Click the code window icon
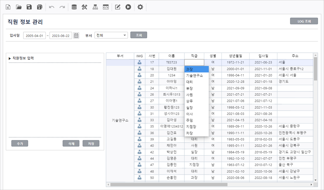 tap(105, 7)
